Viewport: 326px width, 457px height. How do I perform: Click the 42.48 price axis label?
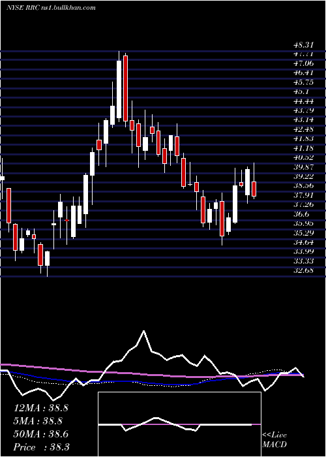[x=303, y=129]
